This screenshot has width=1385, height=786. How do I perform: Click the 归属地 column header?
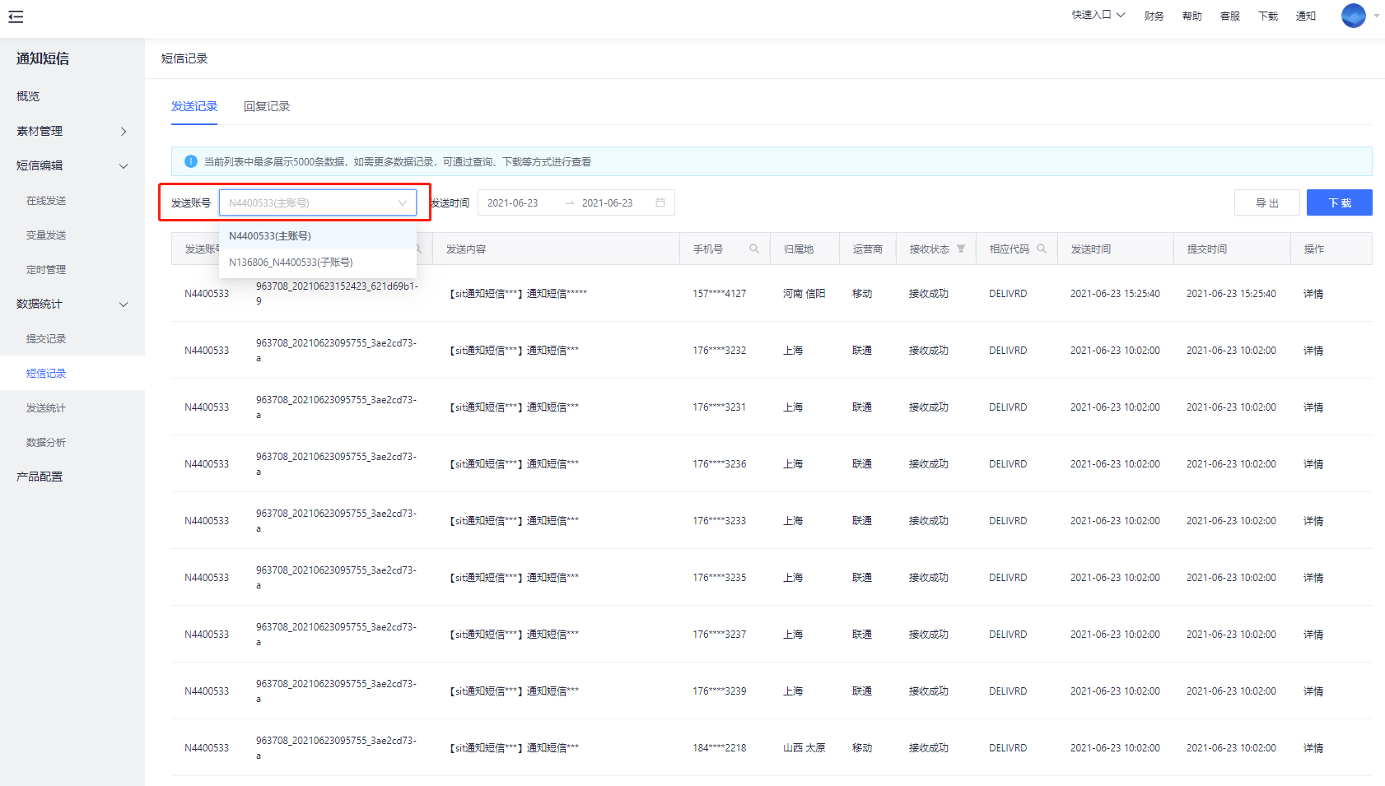pyautogui.click(x=804, y=249)
